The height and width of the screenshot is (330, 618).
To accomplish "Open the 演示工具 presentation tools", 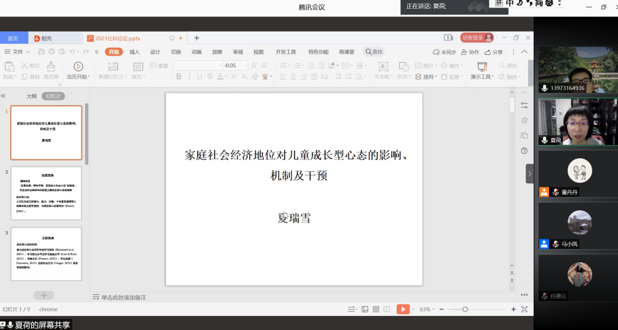I will [x=482, y=70].
